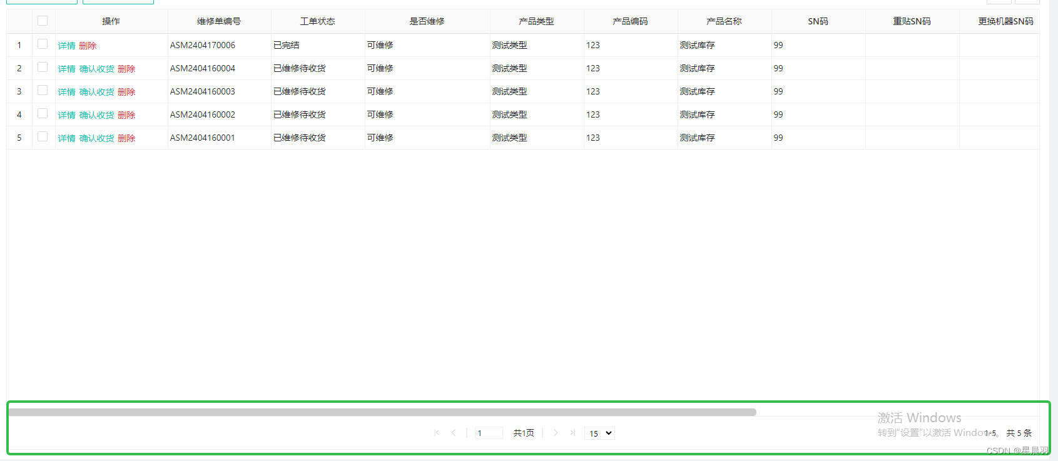The image size is (1058, 461).
Task: Click 确认收货 for order ASM2404160004
Action: [x=96, y=69]
